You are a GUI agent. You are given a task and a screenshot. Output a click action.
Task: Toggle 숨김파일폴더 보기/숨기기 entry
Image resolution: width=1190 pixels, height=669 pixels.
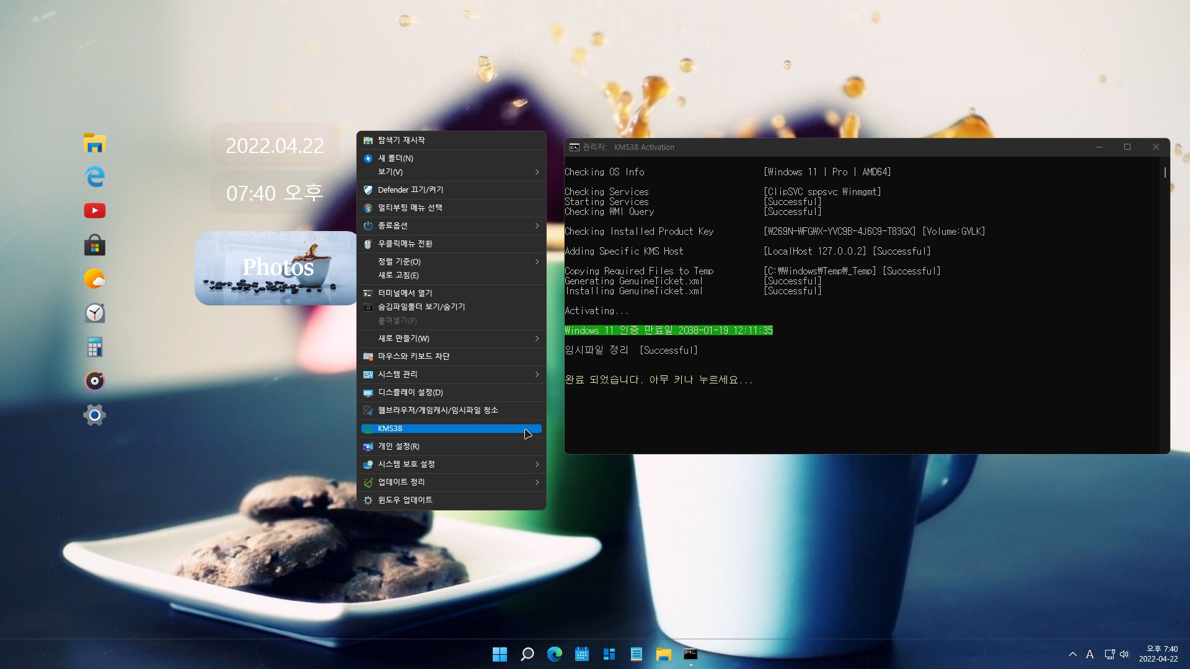pyautogui.click(x=452, y=307)
